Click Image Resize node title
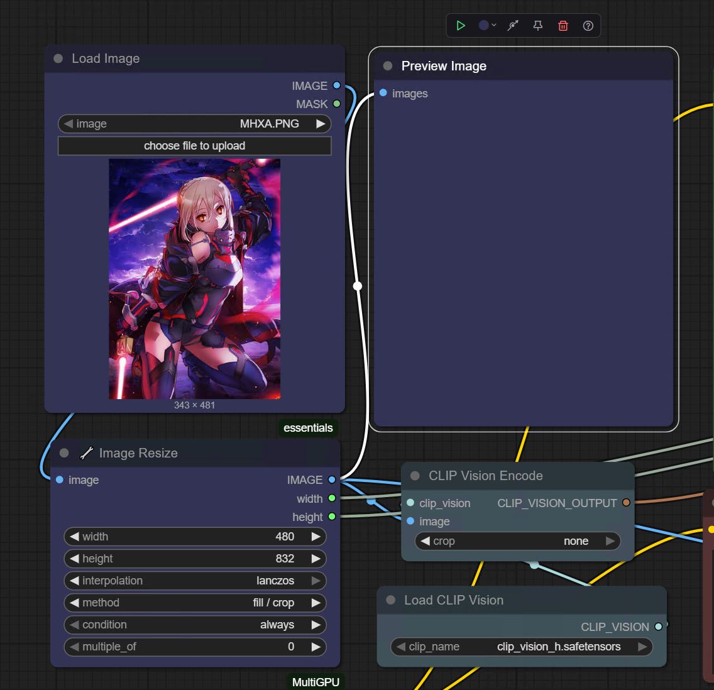Viewport: 714px width, 690px height. [x=138, y=453]
